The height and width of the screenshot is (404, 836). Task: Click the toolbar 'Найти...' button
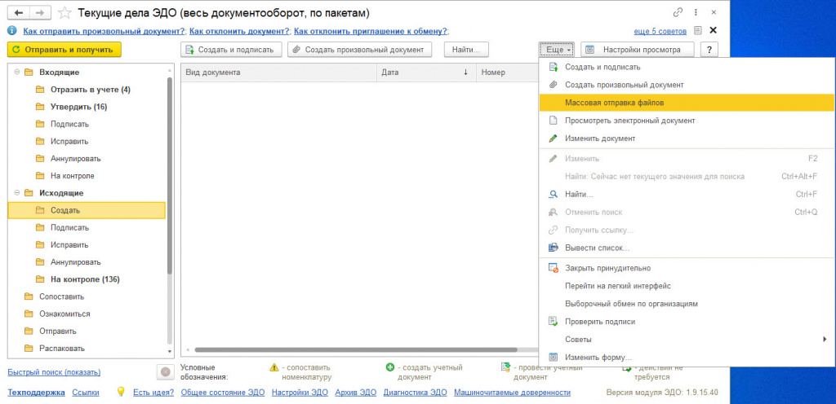pos(466,50)
